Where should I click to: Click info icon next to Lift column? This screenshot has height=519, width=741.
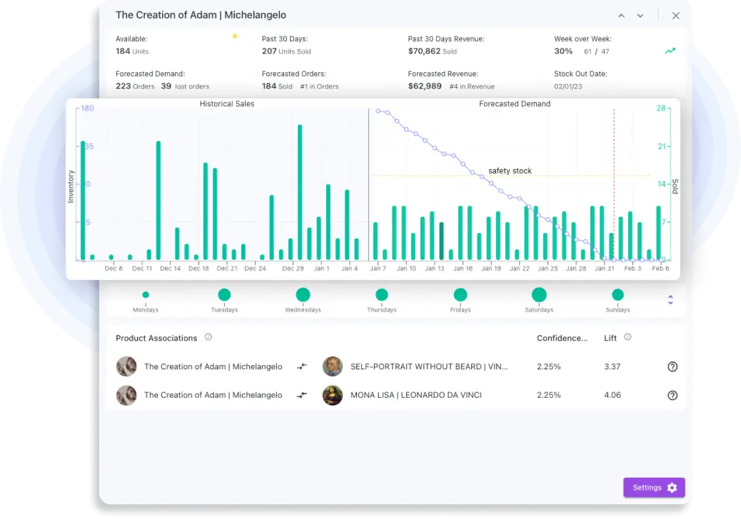[x=627, y=337]
